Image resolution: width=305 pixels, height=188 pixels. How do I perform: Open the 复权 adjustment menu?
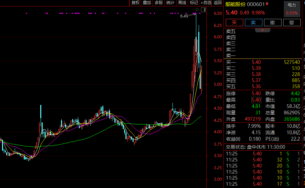point(135,3)
